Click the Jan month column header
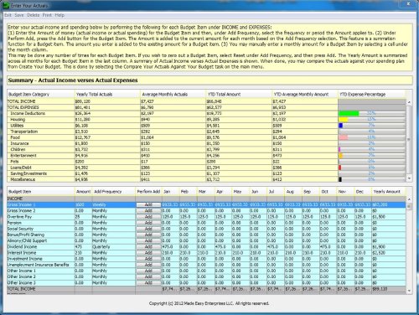Screen dimensions: 419x315 [170, 192]
